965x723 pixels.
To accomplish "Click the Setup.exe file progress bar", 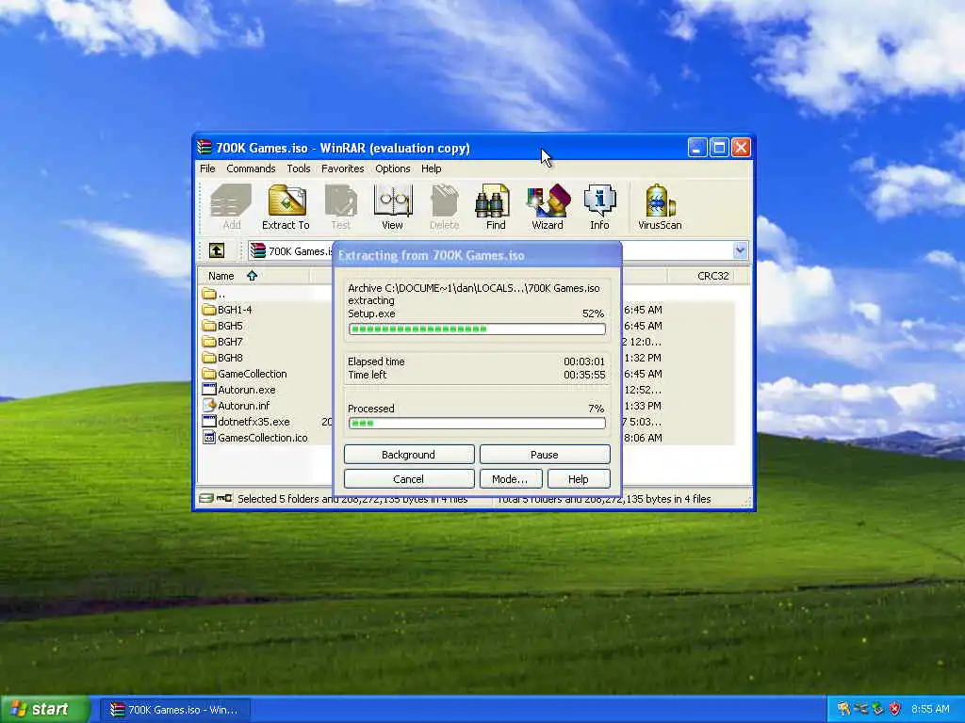I will point(477,329).
